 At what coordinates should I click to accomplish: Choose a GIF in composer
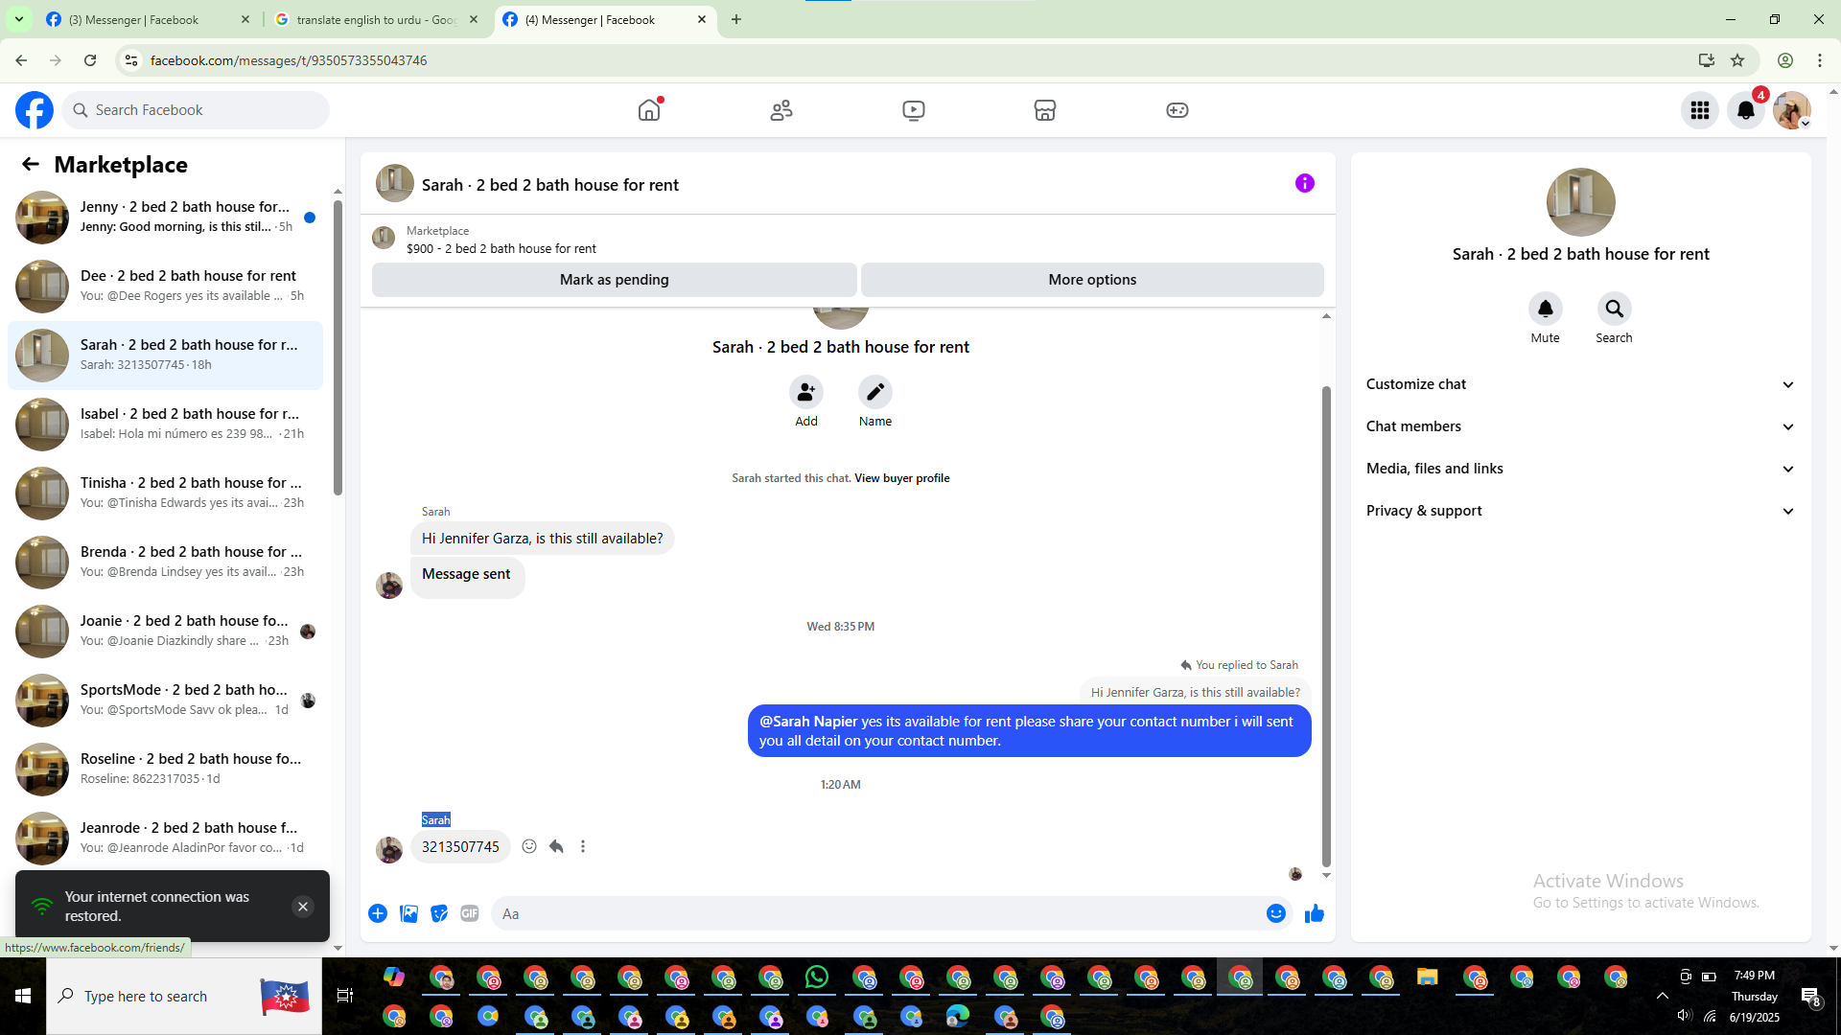[x=470, y=913]
